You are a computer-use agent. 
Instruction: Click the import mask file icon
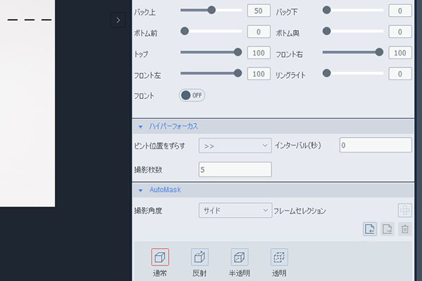click(370, 228)
